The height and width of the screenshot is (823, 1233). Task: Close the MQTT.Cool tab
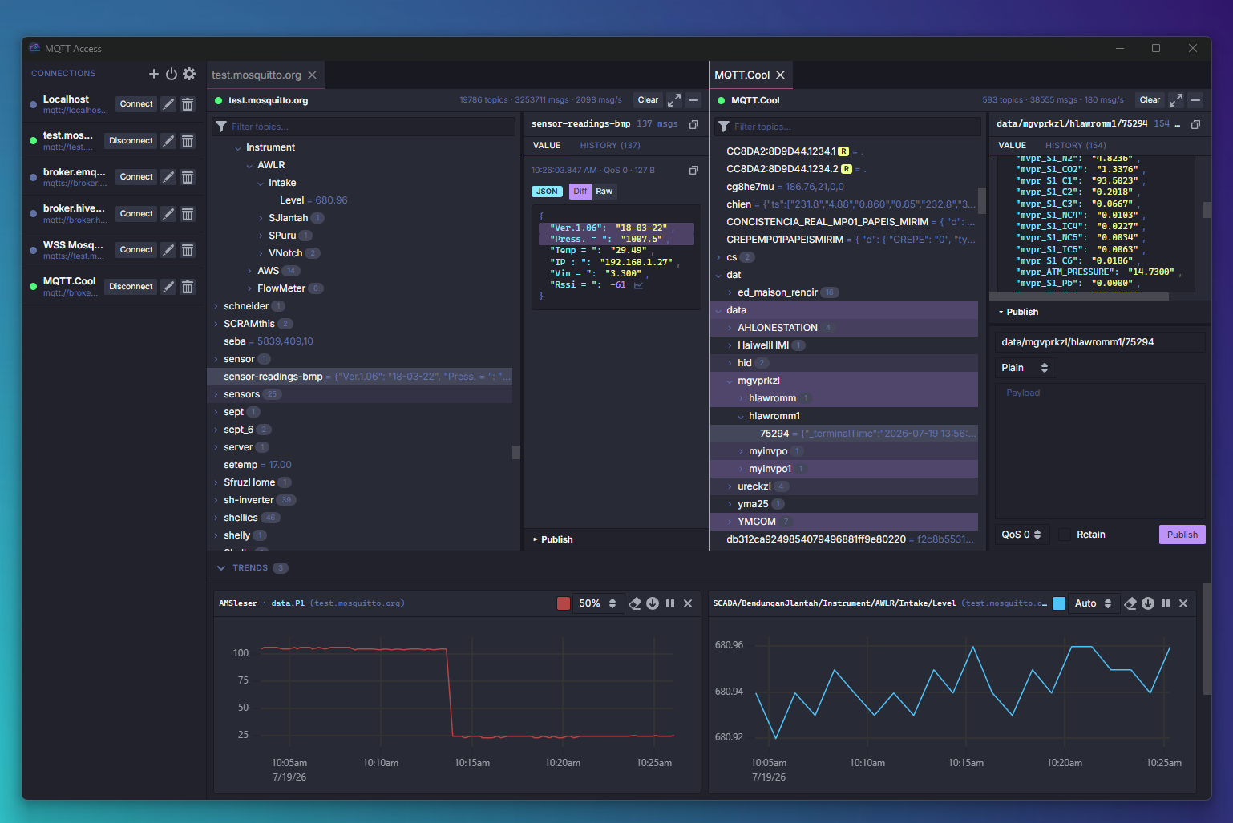point(780,75)
